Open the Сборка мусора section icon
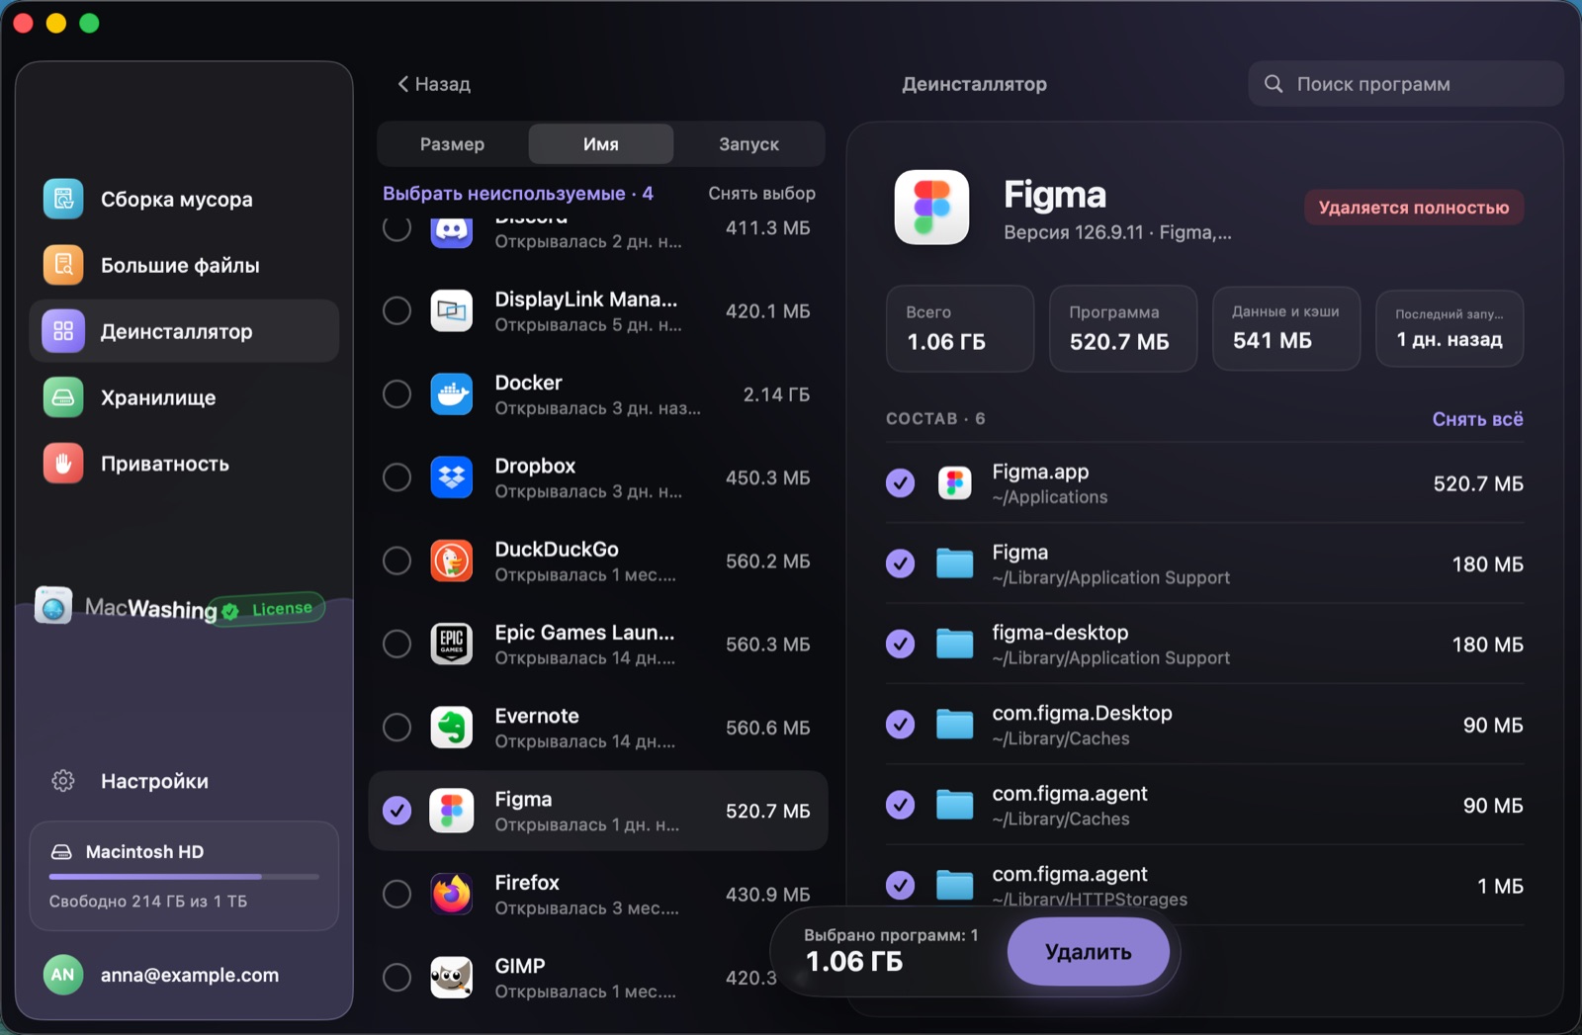The width and height of the screenshot is (1582, 1035). 63,199
